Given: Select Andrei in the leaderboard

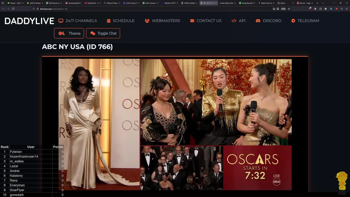Looking at the screenshot, I should (15, 171).
